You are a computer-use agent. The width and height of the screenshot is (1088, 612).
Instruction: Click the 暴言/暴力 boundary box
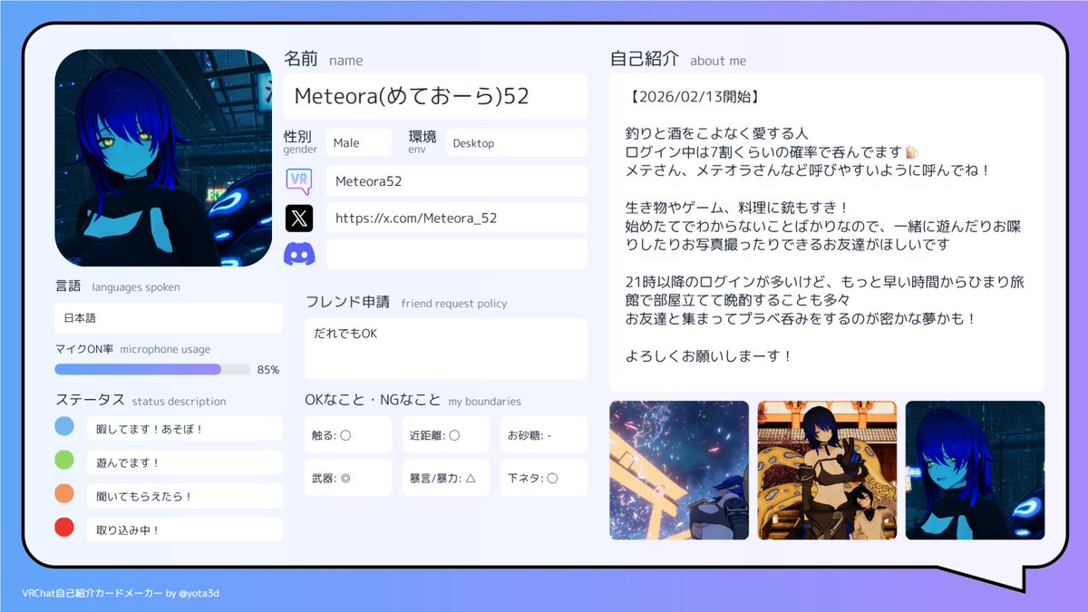446,478
